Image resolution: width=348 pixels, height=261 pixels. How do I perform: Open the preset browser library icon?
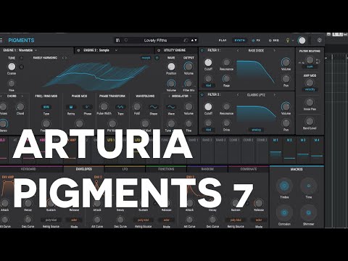coord(117,40)
